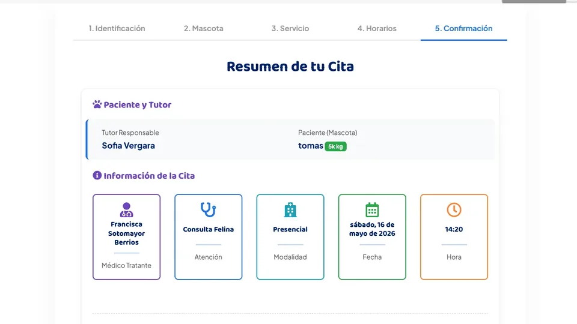Click the green 5k kg weight badge
The image size is (577, 324).
[x=335, y=146]
